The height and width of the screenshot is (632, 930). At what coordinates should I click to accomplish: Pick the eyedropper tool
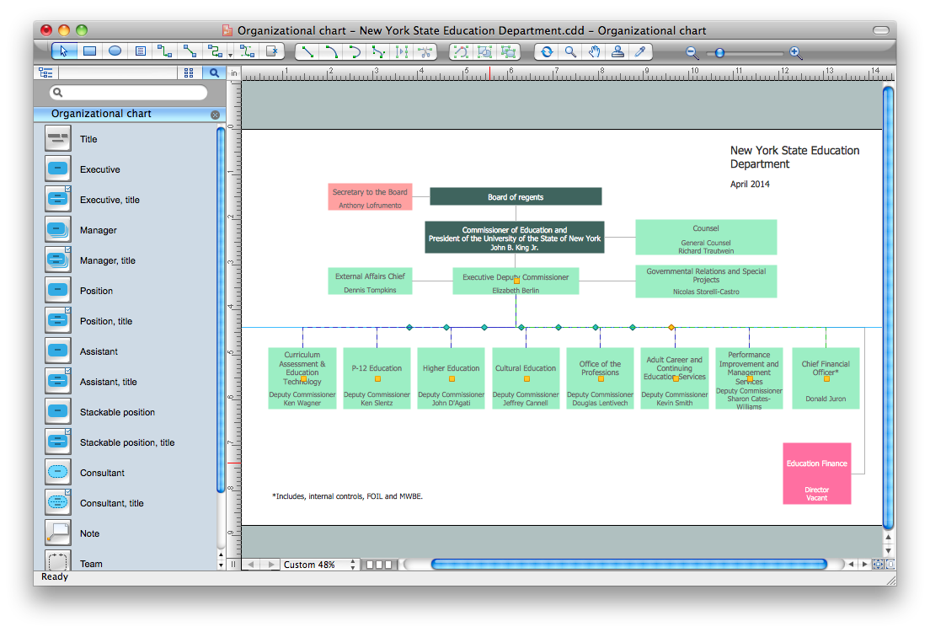click(640, 51)
